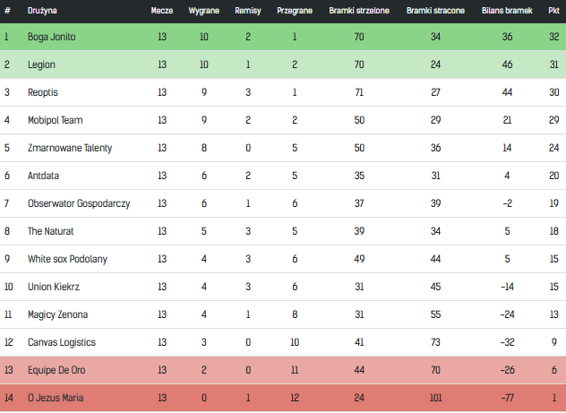The width and height of the screenshot is (566, 413).
Task: Select White sox Podolany
Action: (x=67, y=259)
